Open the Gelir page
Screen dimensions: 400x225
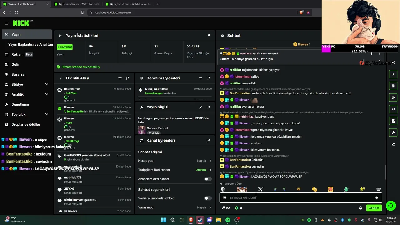pos(27,64)
